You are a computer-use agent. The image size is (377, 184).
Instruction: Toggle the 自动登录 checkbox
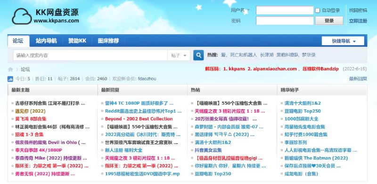pos(318,10)
